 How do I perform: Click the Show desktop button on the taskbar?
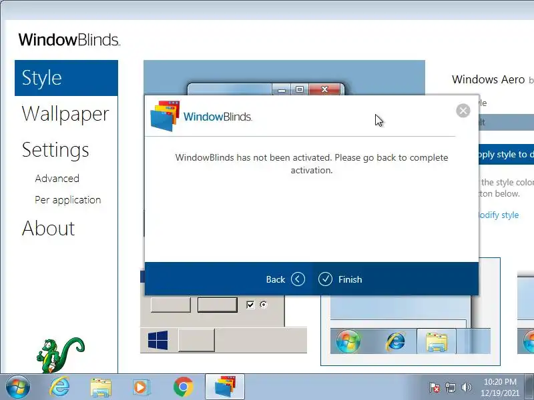click(x=530, y=387)
